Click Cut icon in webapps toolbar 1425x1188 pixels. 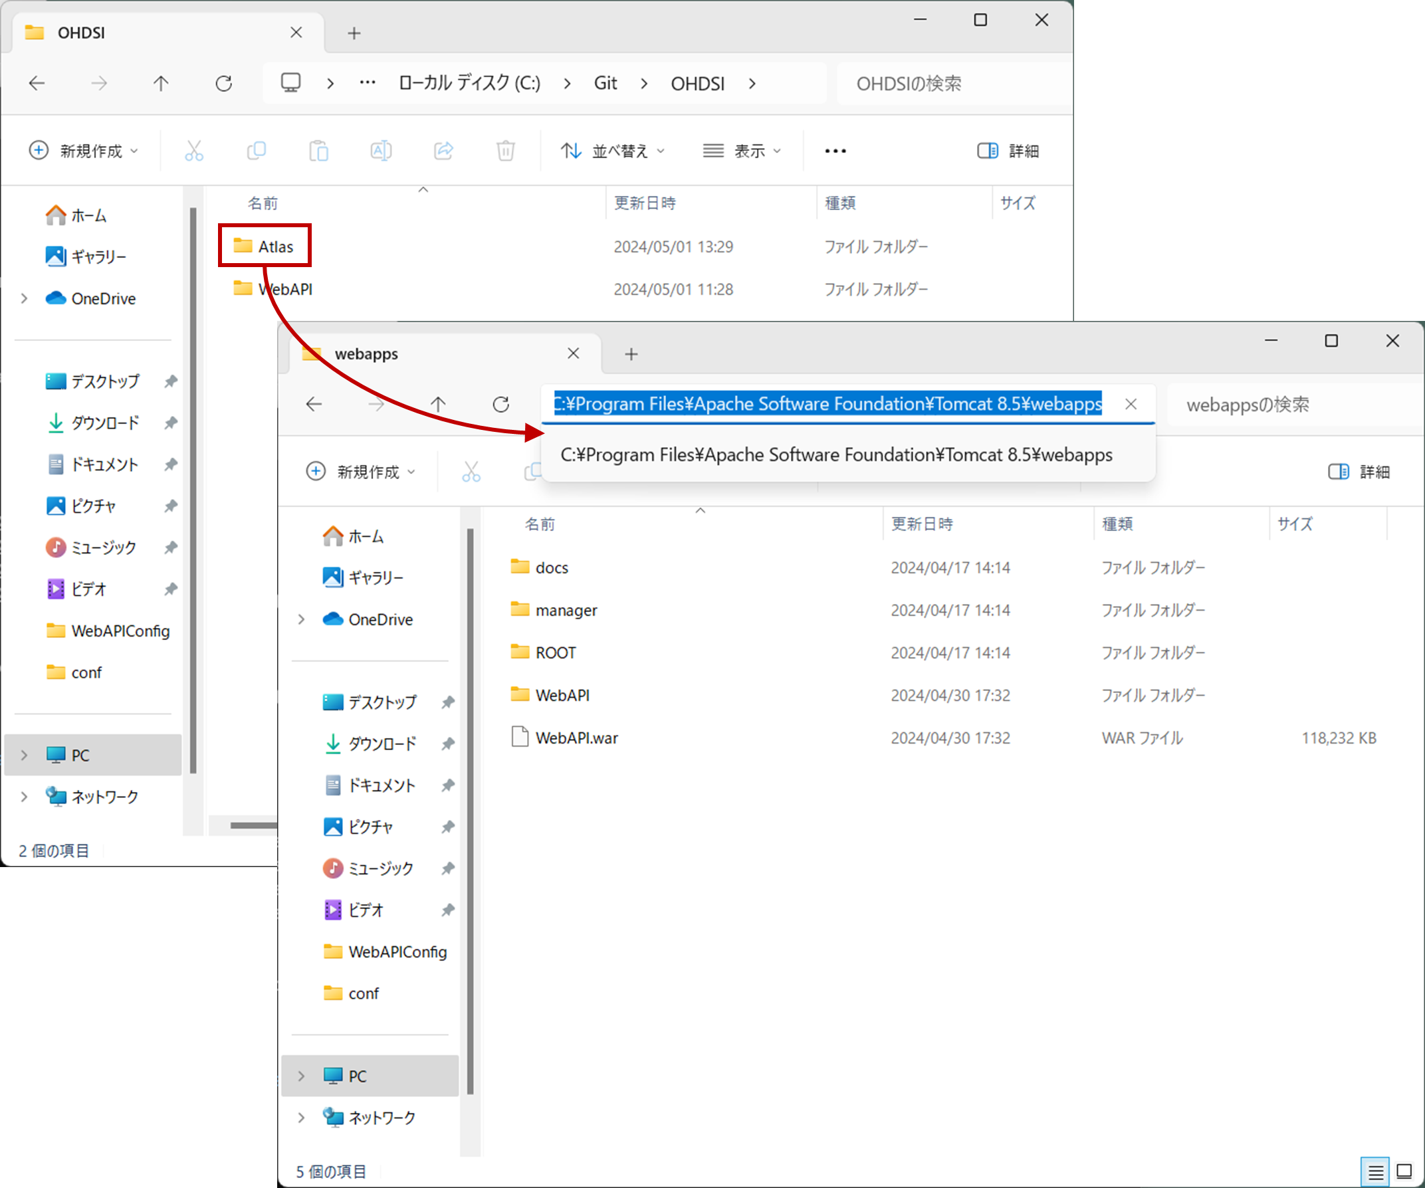471,472
